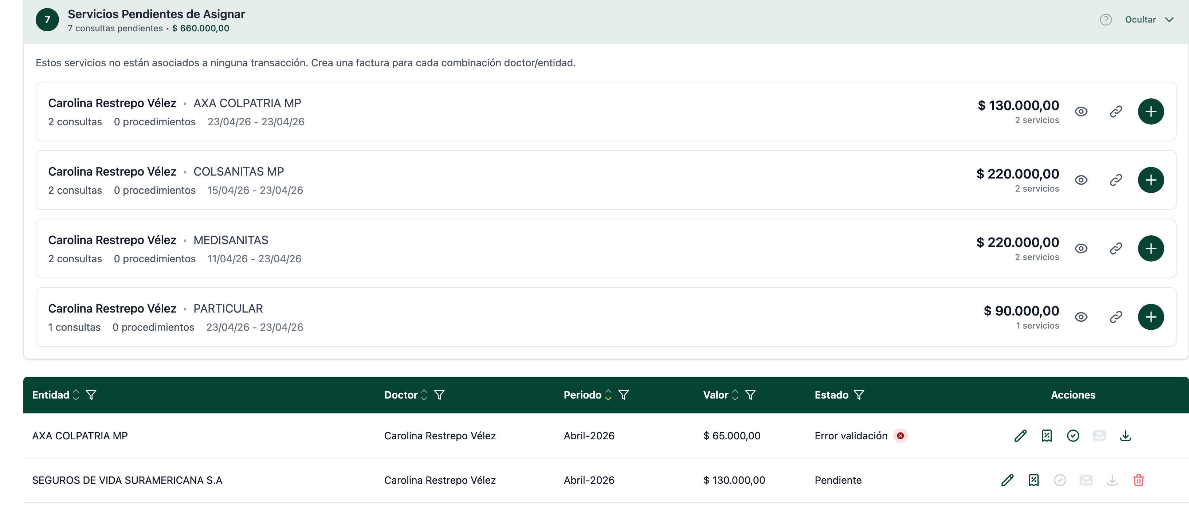Filter the Estado column
The image size is (1189, 510).
coord(859,395)
